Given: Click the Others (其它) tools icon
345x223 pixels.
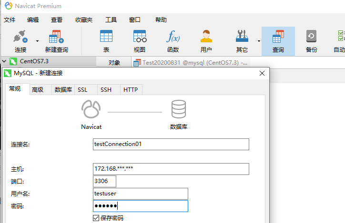Looking at the screenshot, I should (x=242, y=36).
